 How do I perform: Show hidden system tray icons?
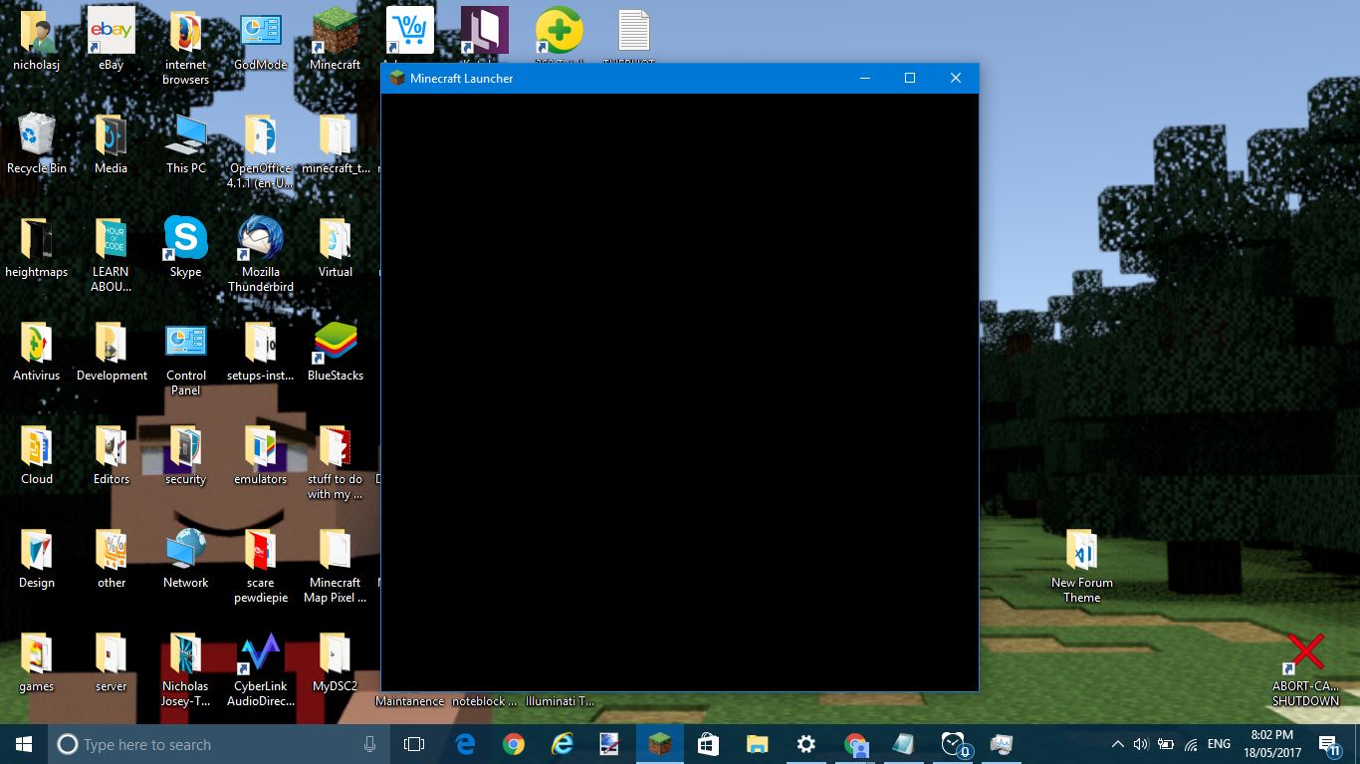tap(1117, 744)
